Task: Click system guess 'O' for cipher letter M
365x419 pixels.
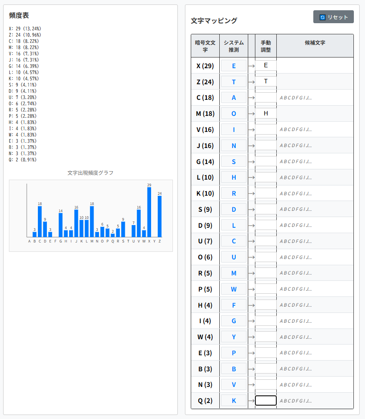Action: [234, 114]
